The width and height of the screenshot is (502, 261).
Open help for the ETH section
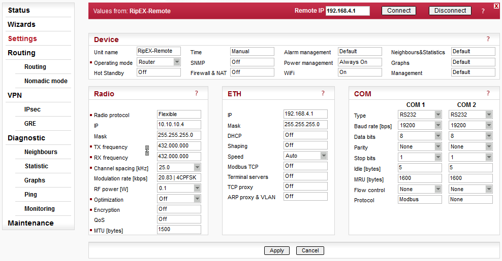323,93
